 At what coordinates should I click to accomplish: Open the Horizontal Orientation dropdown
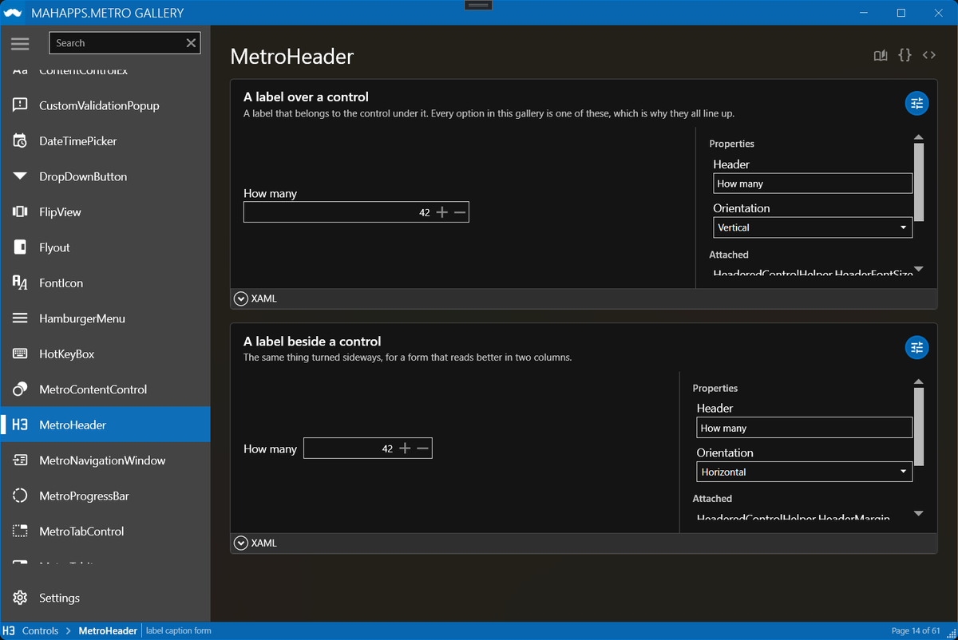pos(805,472)
